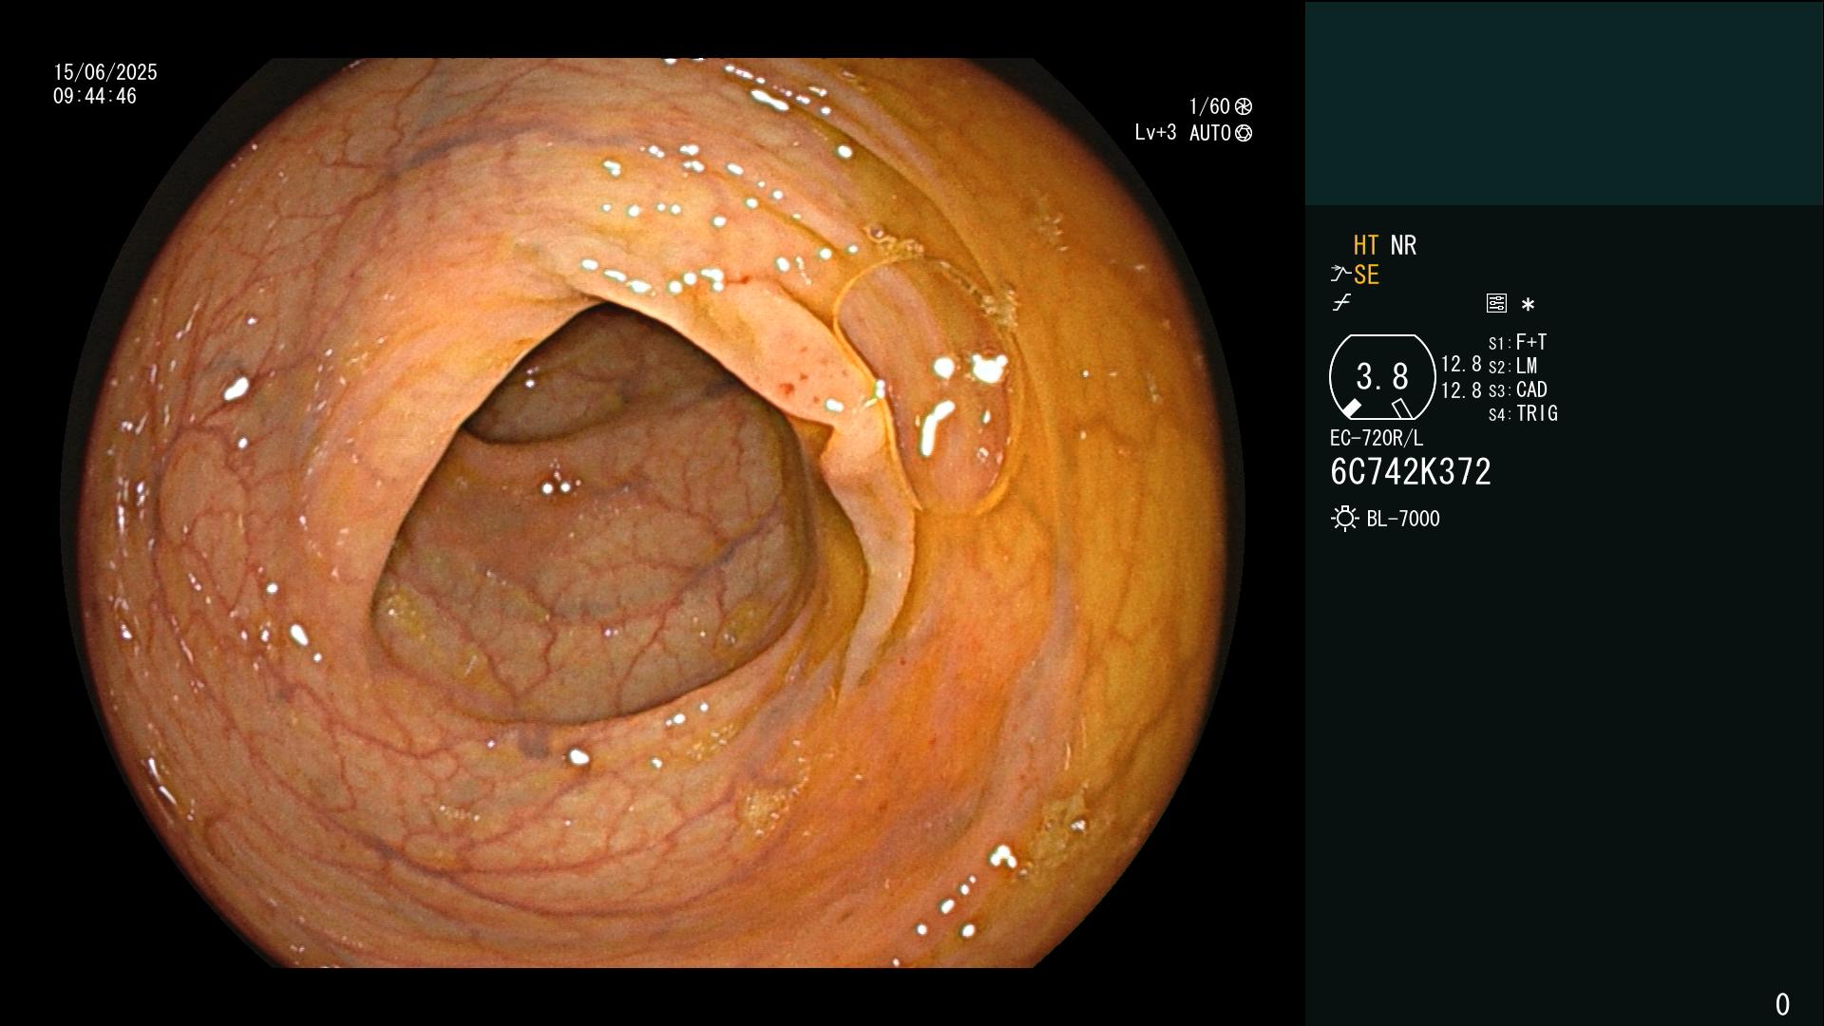Screen dimensions: 1824x1026
Task: Click the light source lamp icon
Action: (x=1345, y=519)
